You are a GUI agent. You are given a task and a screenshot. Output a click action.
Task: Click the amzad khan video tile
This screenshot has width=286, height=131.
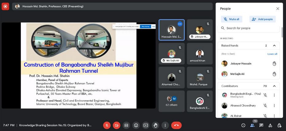tap(200, 54)
